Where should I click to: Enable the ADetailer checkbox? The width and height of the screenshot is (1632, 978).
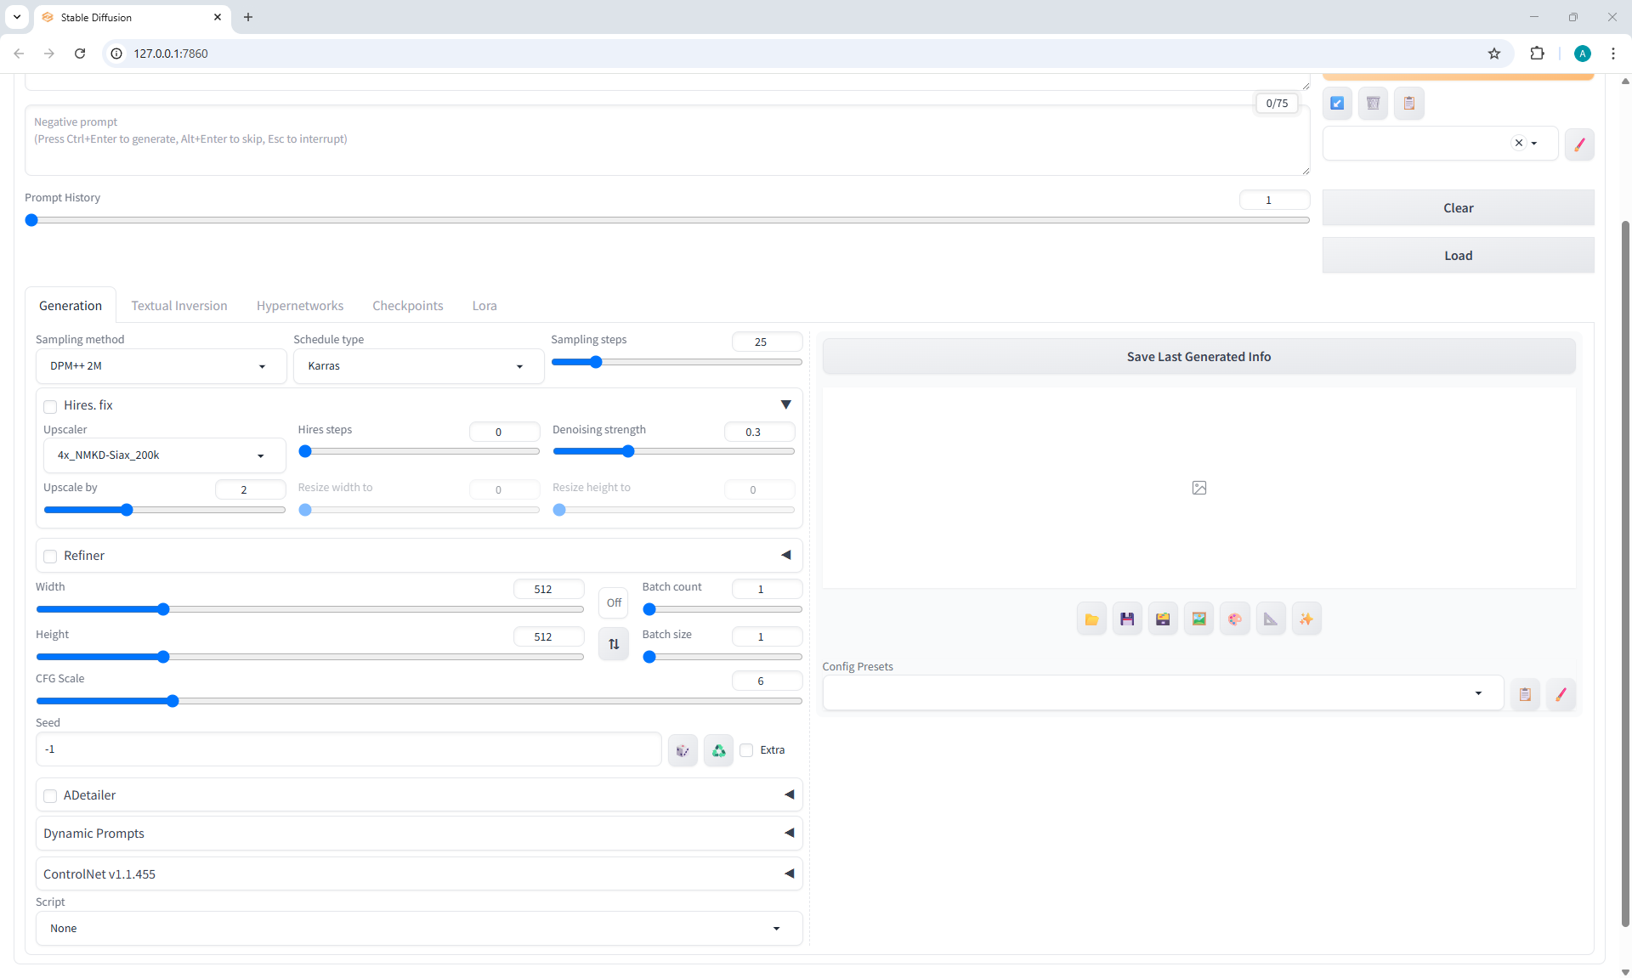(51, 796)
